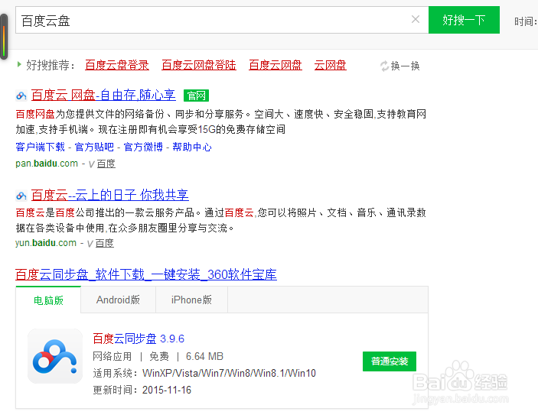The width and height of the screenshot is (538, 418).
Task: Click the 百度云同步盘 app logo thumbnail
Action: pyautogui.click(x=55, y=356)
